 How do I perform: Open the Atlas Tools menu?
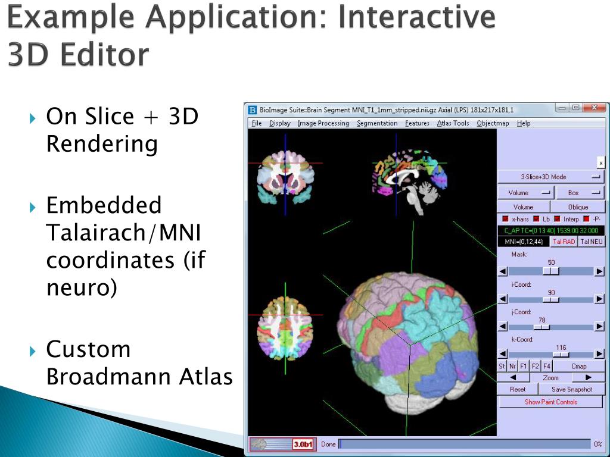[x=453, y=123]
